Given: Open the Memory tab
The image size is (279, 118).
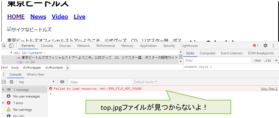Looking at the screenshot, I should [127, 46].
